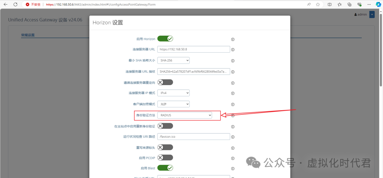Click the 启用 PCOIP label text
Screen dimensions: 383x178
pos(147,158)
